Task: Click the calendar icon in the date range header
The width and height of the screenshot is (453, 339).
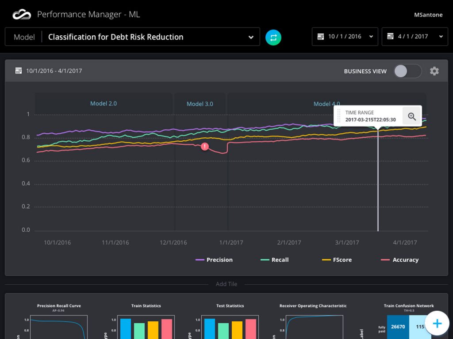Action: coord(17,71)
